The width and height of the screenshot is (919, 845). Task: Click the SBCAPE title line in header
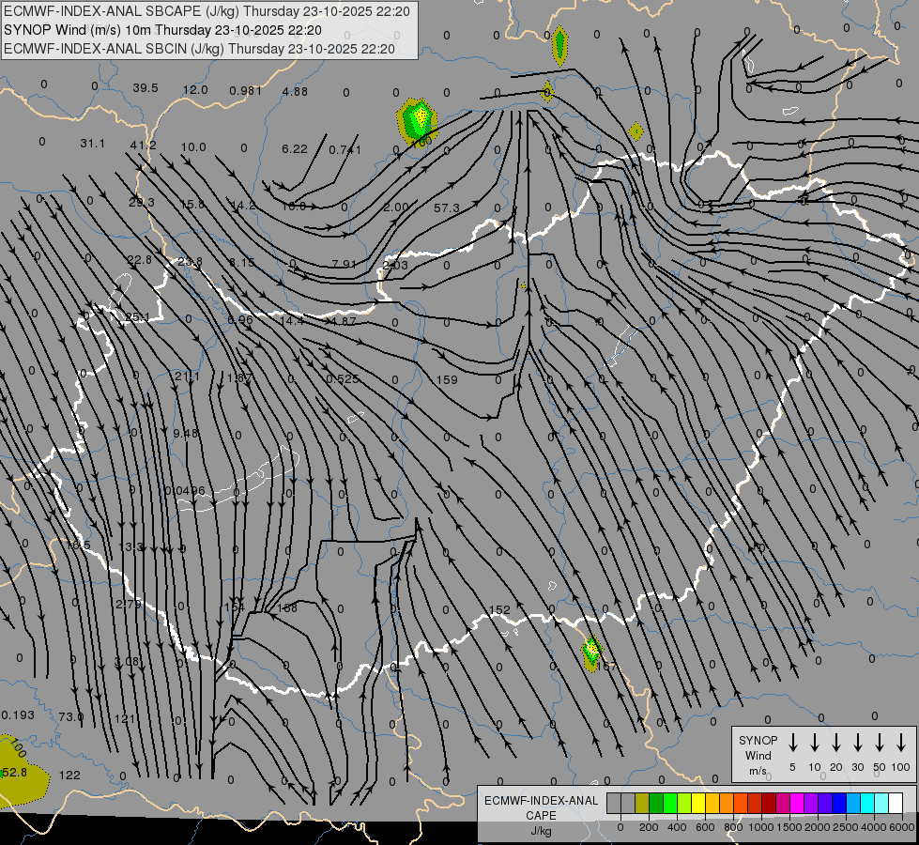coord(207,11)
